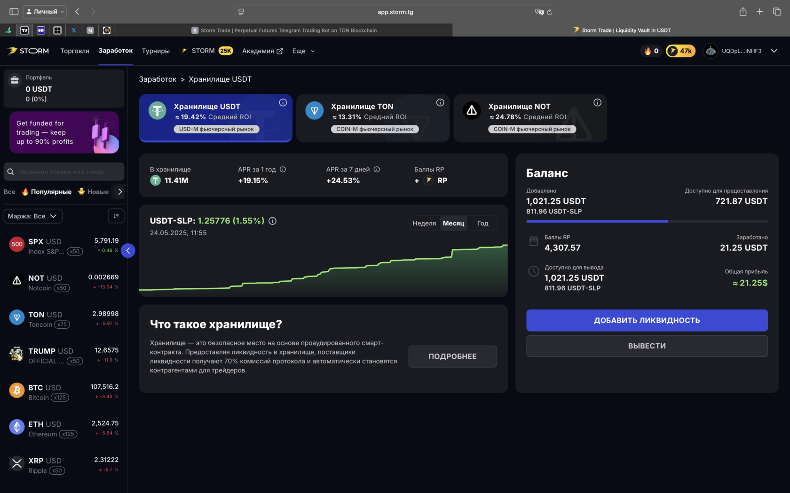Click ДОБАВИТЬ ЛИКВИДНОСТЬ button
Image resolution: width=790 pixels, height=493 pixels.
[x=647, y=320]
